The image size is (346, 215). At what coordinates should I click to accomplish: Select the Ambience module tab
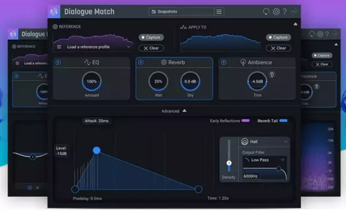(257, 63)
